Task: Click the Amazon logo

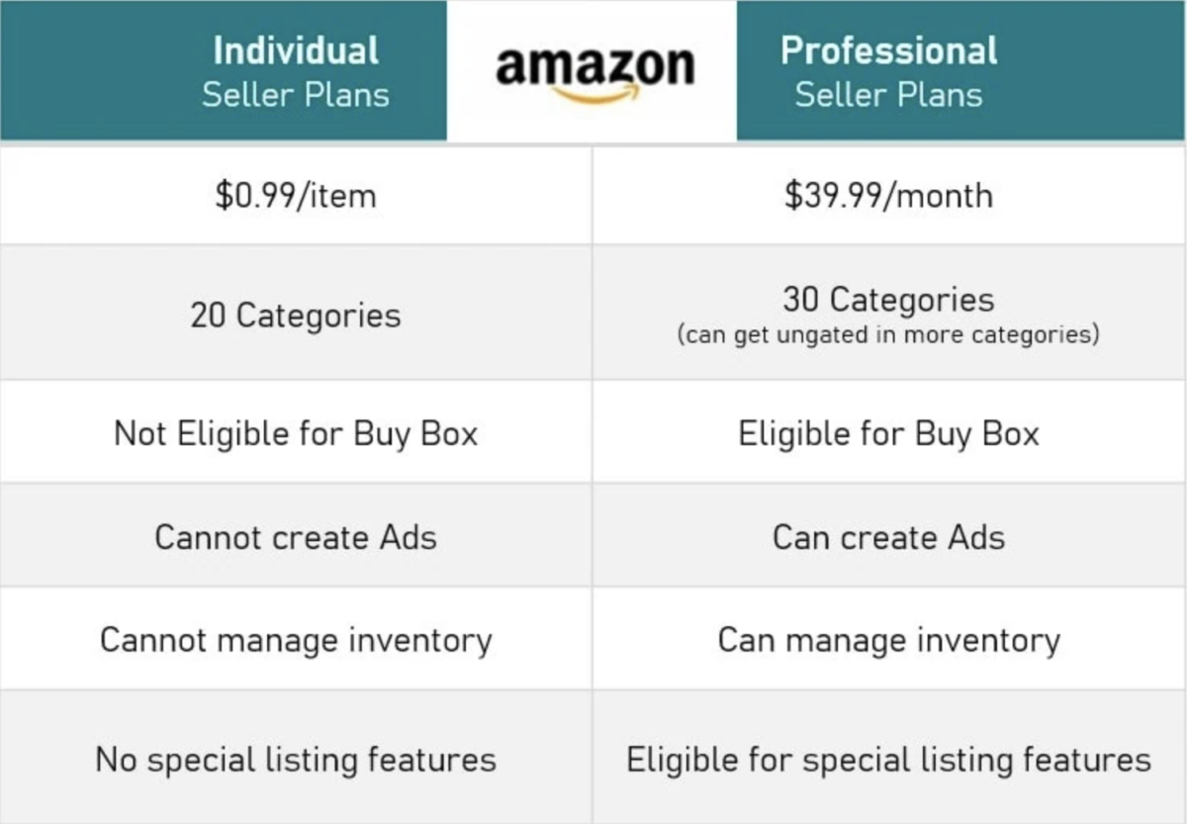Action: [593, 69]
